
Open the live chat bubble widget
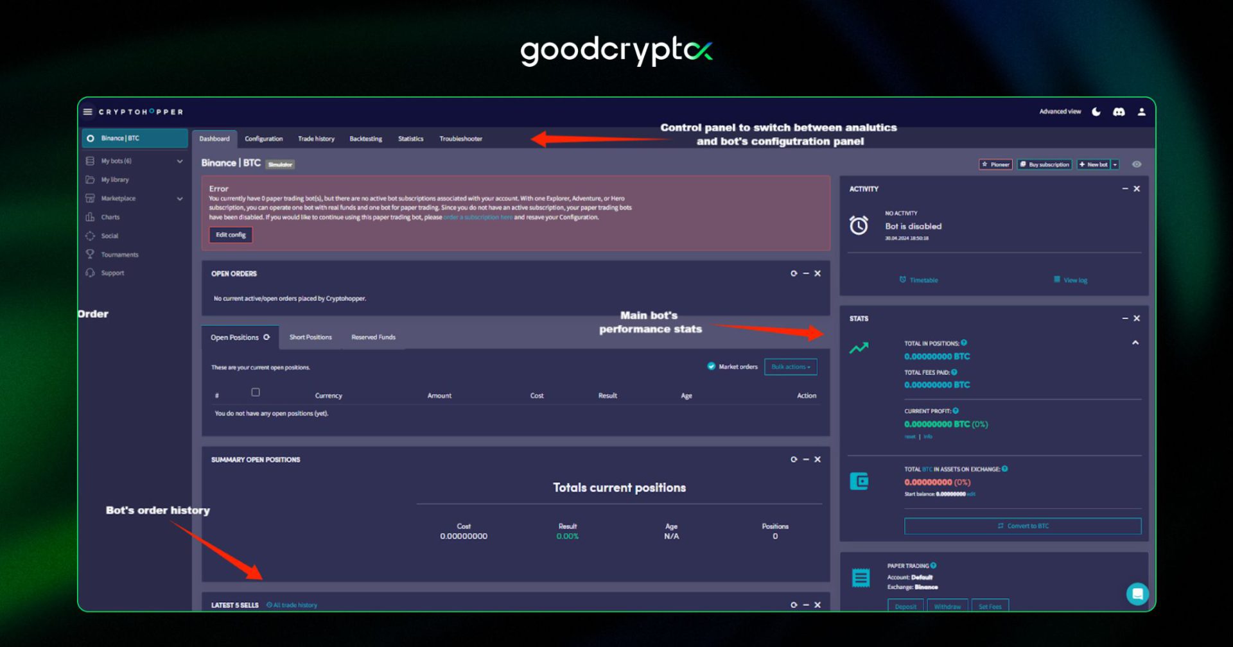pos(1137,594)
